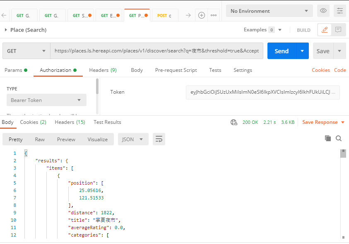The image size is (349, 244).
Task: Click the Token value input field
Action: (262, 92)
